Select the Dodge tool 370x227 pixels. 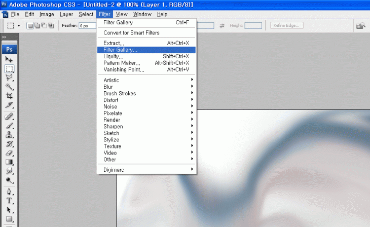(x=9, y=180)
